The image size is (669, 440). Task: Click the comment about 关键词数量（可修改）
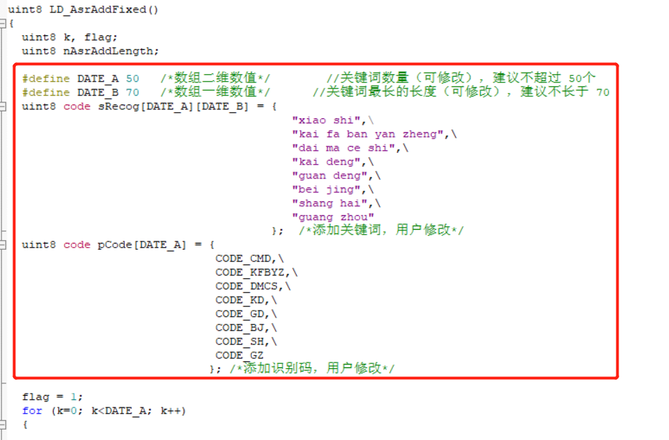461,78
